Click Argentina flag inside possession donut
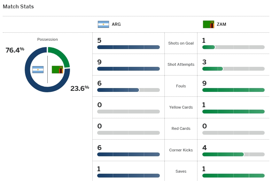The width and height of the screenshot is (272, 181). (38, 70)
